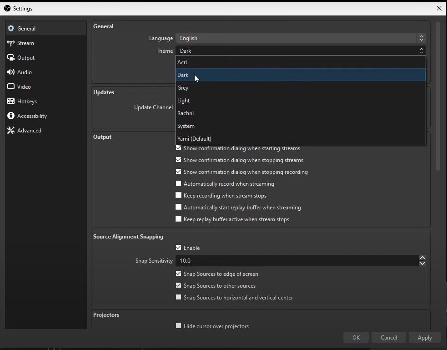
Task: Select Acri from the theme menu
Action: 183,62
